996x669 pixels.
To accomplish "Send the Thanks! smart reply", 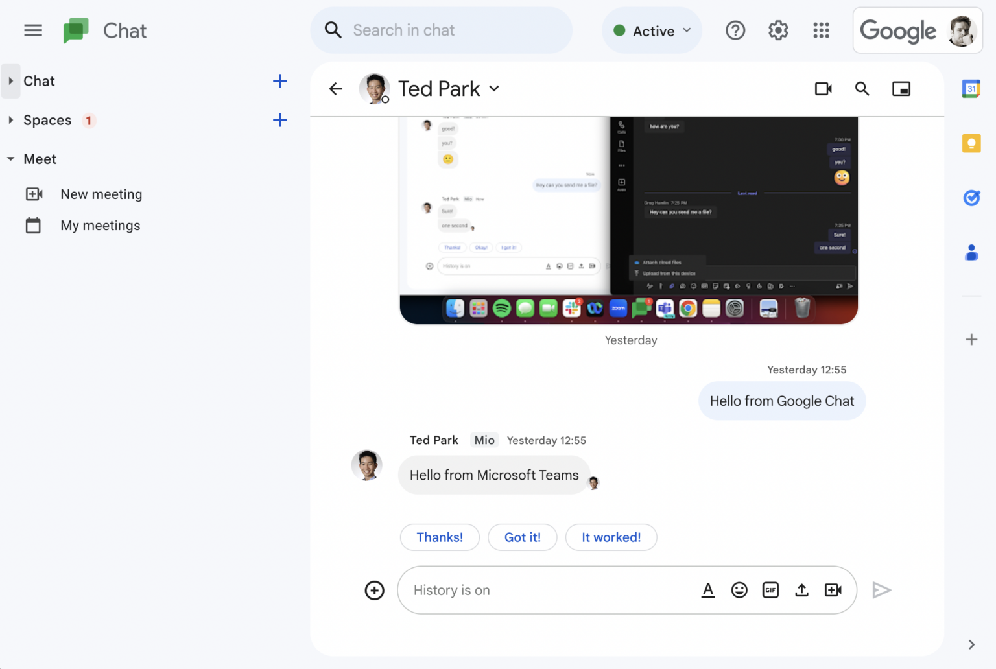I will (440, 537).
